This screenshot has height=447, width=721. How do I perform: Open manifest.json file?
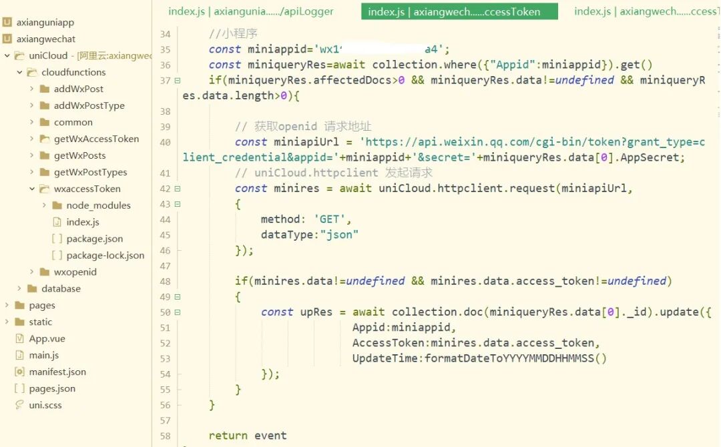[57, 372]
